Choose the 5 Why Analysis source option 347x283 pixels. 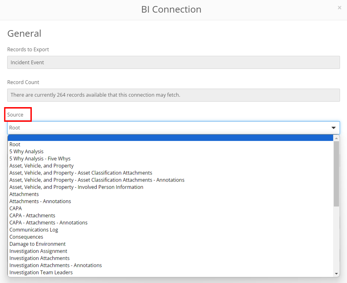pos(26,151)
